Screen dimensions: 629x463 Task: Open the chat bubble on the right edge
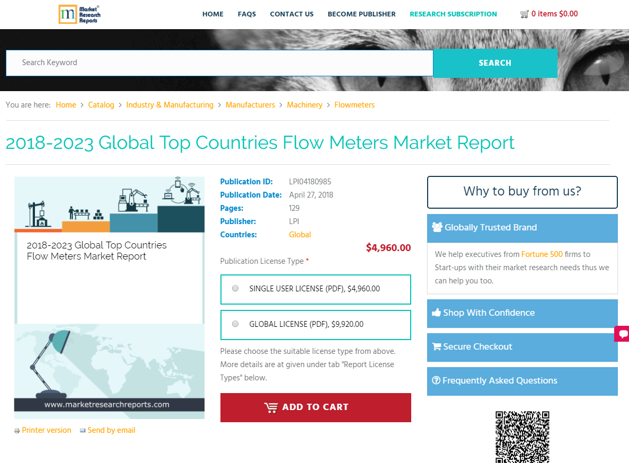[622, 334]
